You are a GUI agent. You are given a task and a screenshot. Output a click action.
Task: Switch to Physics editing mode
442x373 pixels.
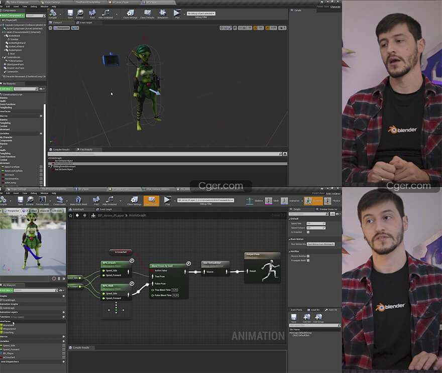pos(332,201)
